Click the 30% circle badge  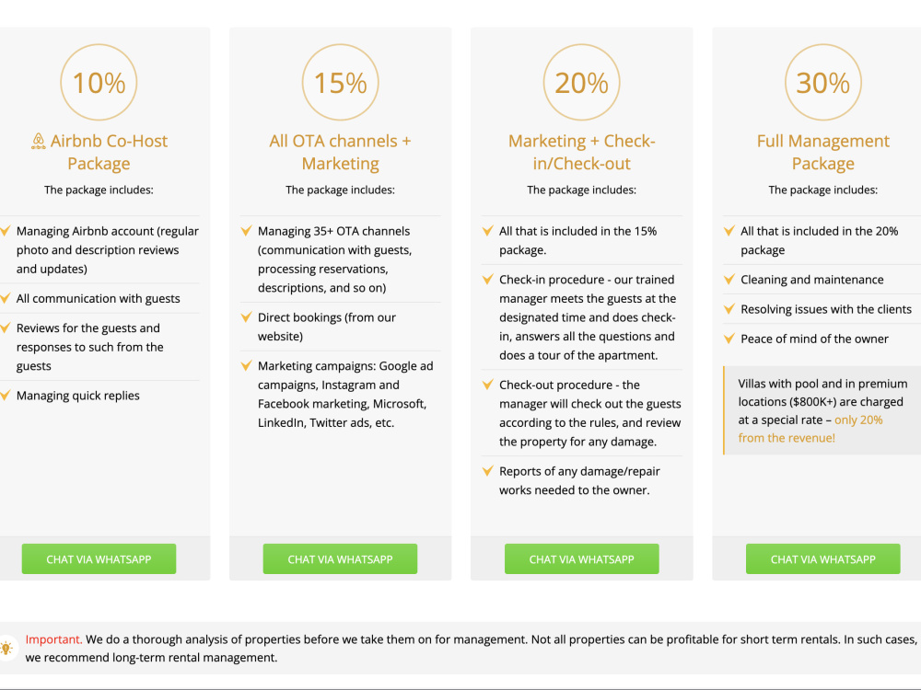coord(822,82)
